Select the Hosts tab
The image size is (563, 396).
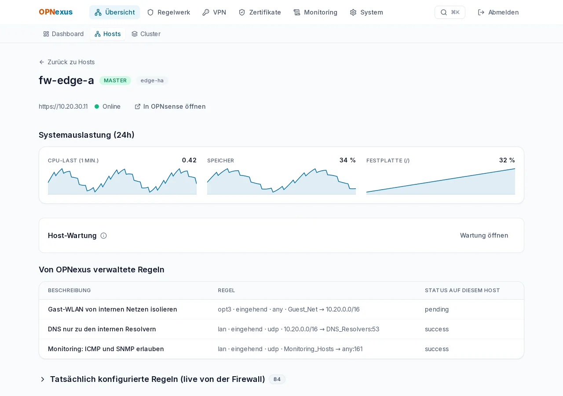point(108,34)
